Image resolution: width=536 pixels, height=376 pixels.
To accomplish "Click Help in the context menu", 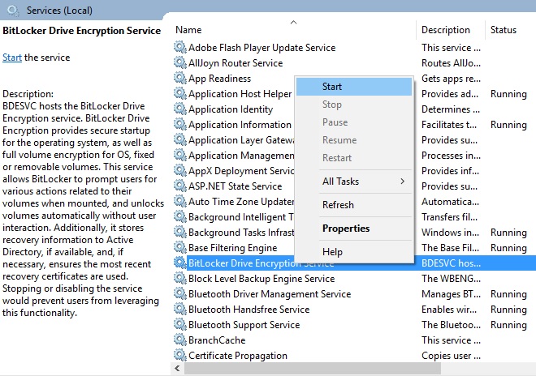I will [332, 252].
